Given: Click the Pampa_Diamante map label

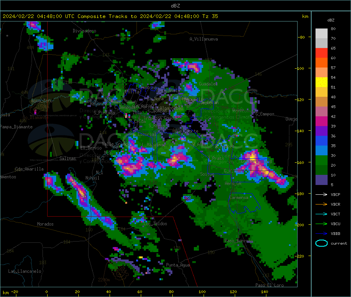Looking at the screenshot, I should (16, 127).
